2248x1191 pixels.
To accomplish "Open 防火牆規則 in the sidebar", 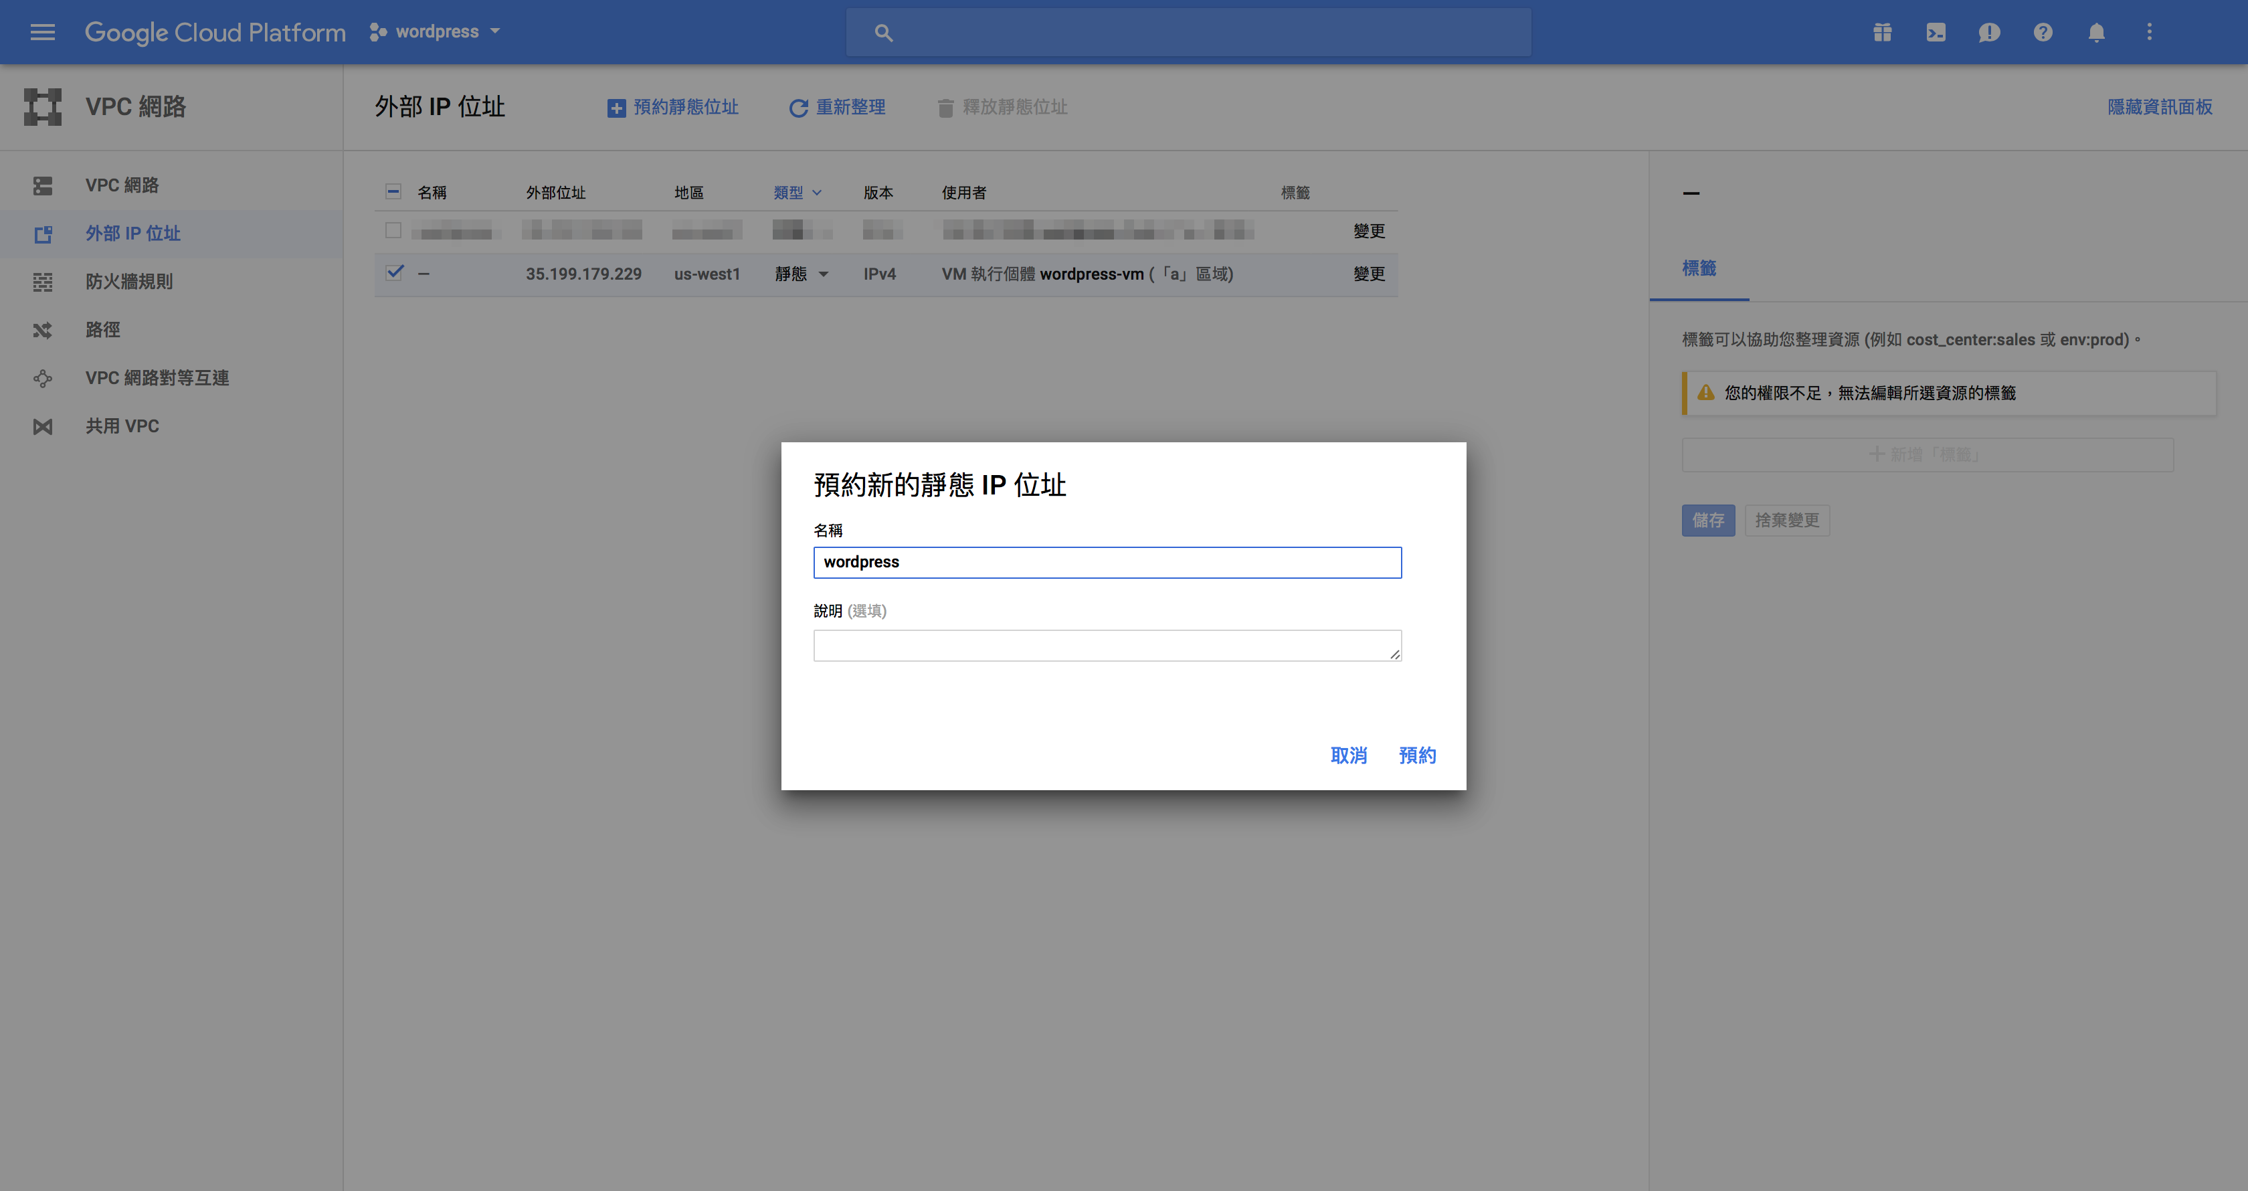I will 129,281.
